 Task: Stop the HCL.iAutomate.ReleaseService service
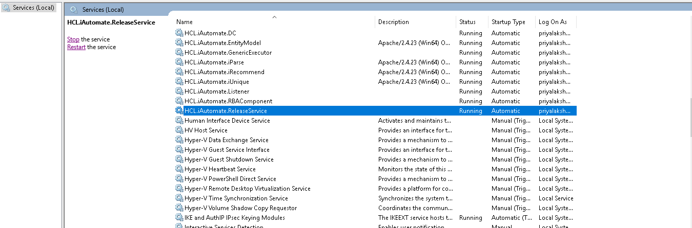[73, 39]
